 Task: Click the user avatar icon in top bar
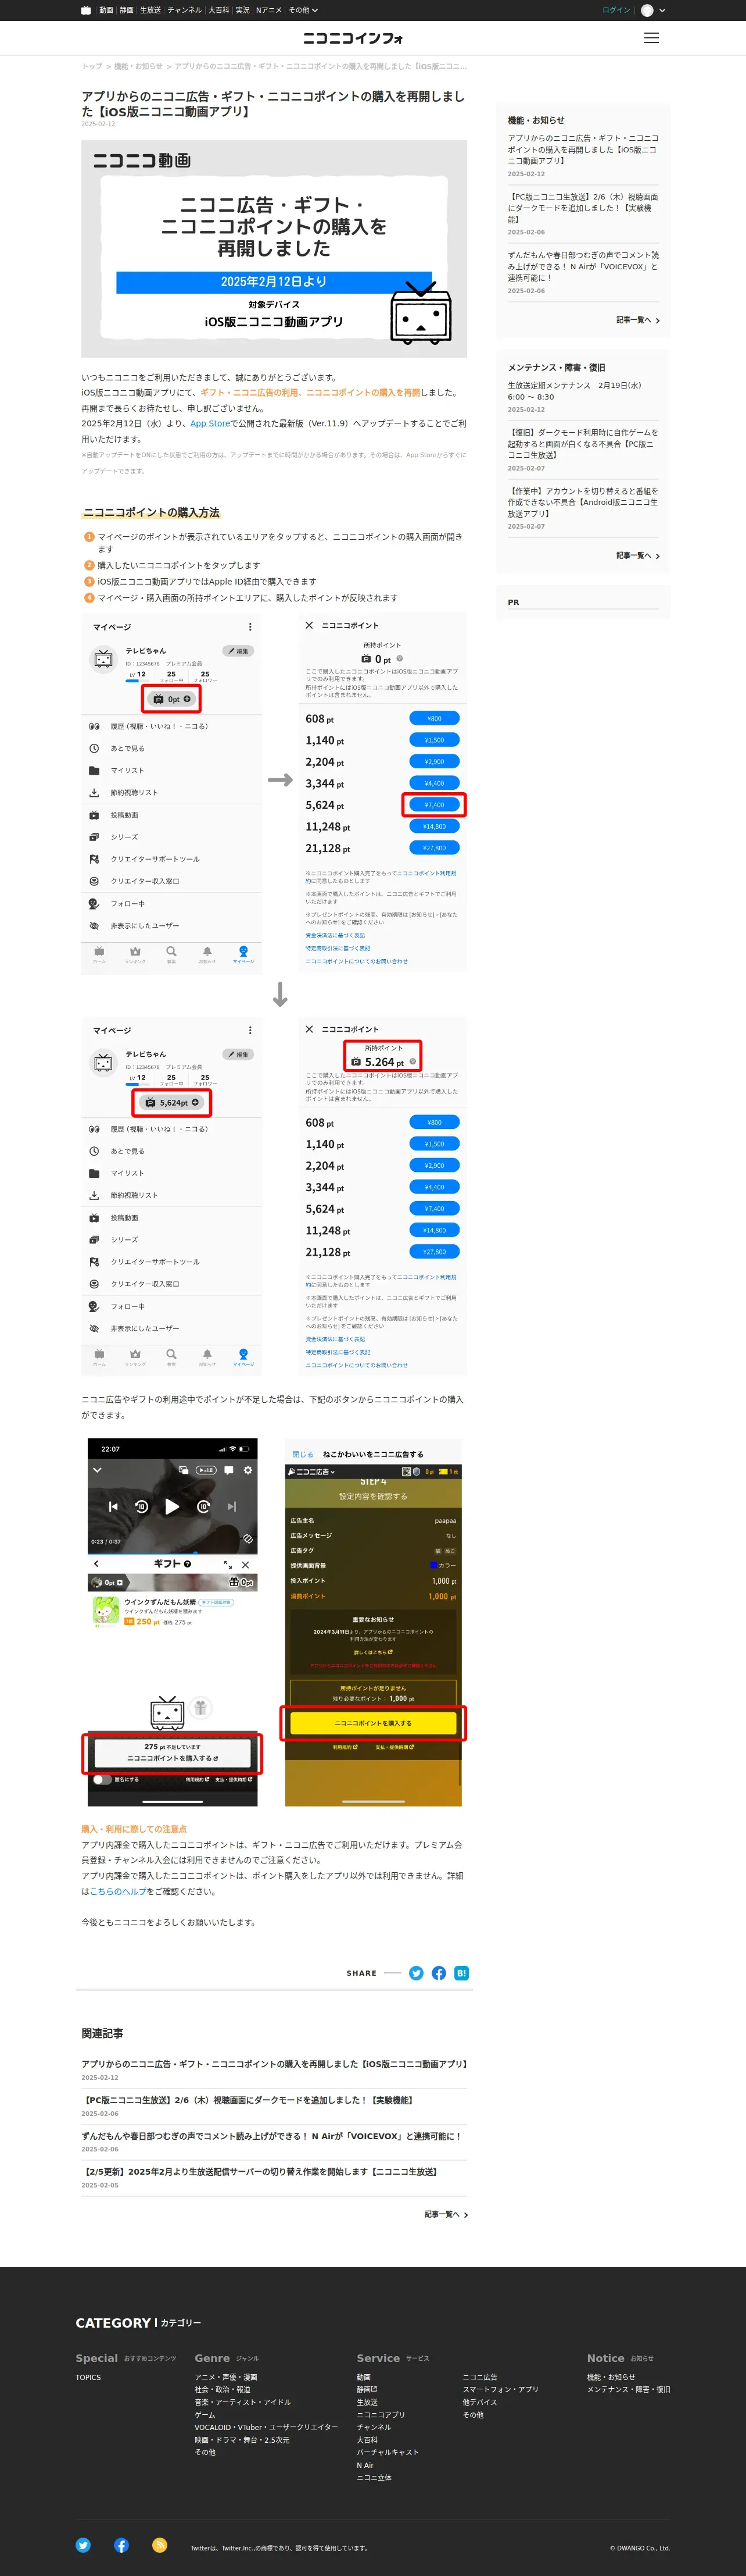[647, 10]
